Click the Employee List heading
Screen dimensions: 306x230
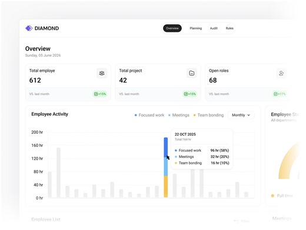[x=46, y=219]
